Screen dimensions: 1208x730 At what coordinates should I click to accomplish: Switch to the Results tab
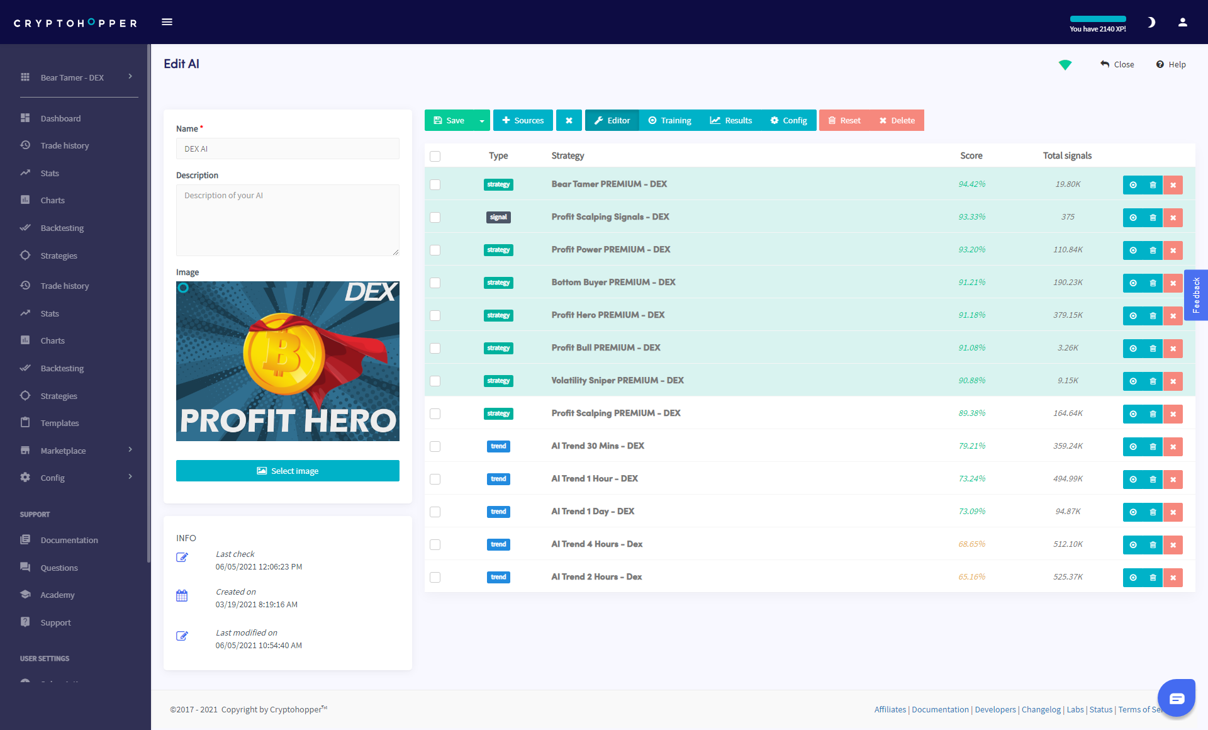731,120
